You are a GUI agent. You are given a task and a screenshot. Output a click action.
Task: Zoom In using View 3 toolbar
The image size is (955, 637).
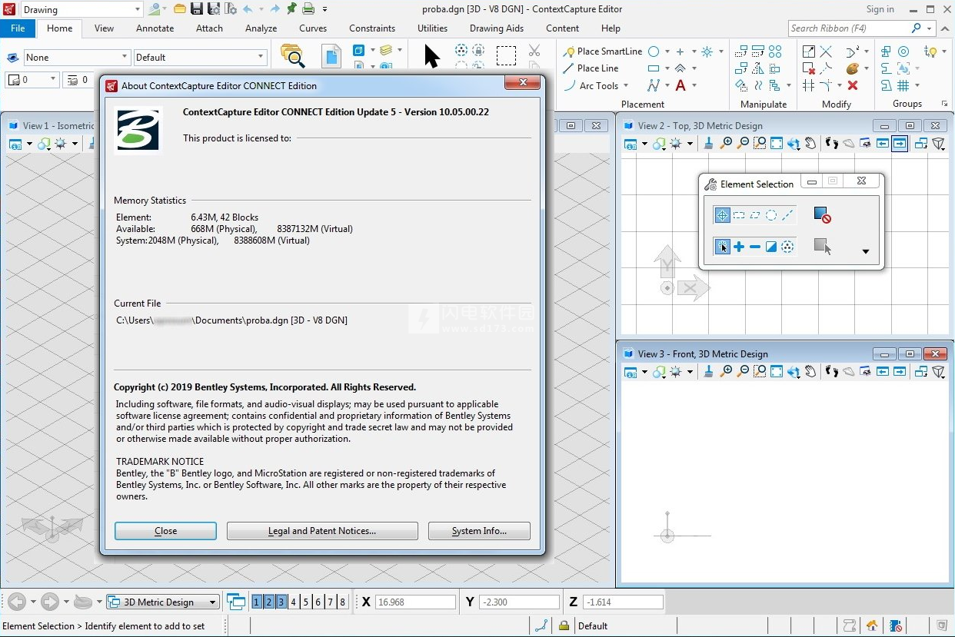(x=726, y=372)
